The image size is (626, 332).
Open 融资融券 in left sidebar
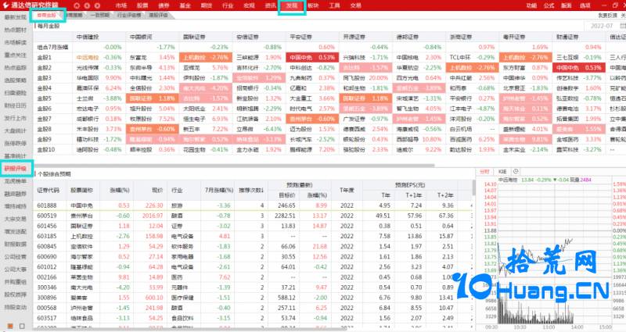pos(15,194)
